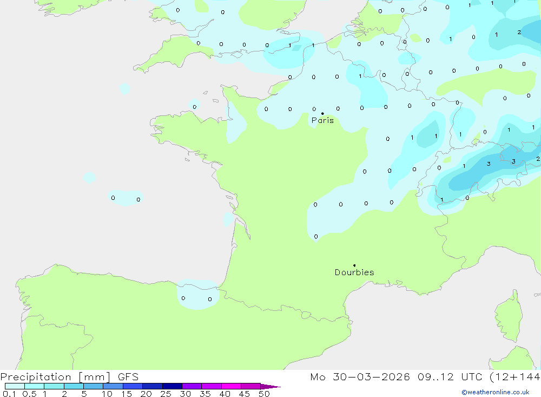The width and height of the screenshot is (541, 397).
Task: Click the over-50 mm legend arrow tip
Action: point(270,387)
